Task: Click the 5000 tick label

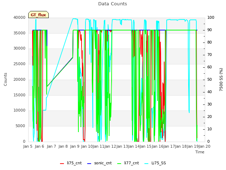Action: (20, 126)
